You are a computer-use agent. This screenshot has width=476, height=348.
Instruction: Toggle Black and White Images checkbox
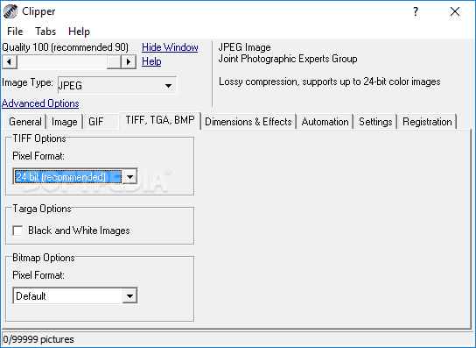[x=17, y=231]
